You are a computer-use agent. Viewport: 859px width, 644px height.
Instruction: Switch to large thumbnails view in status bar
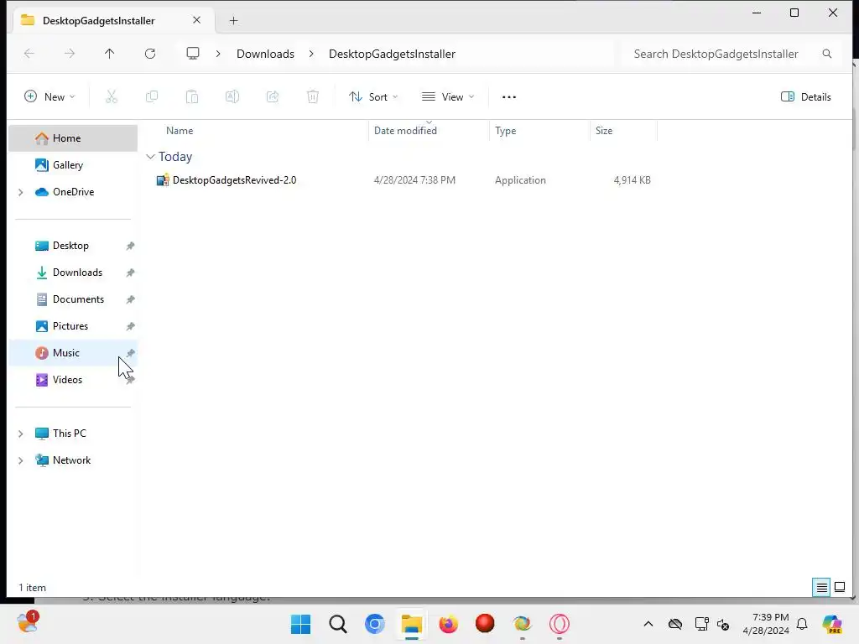coord(840,588)
